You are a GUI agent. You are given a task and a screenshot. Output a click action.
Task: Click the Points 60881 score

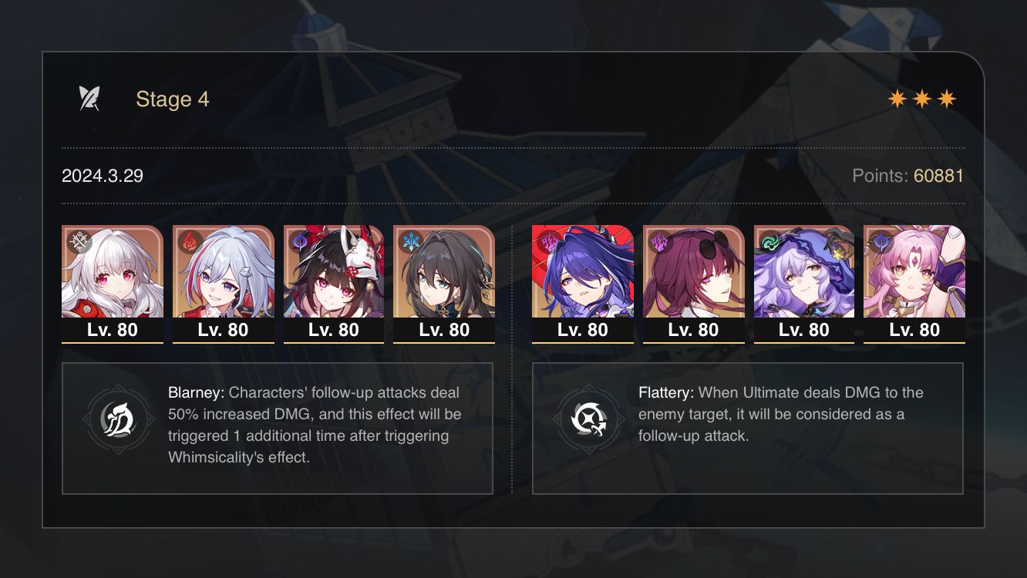pos(908,176)
